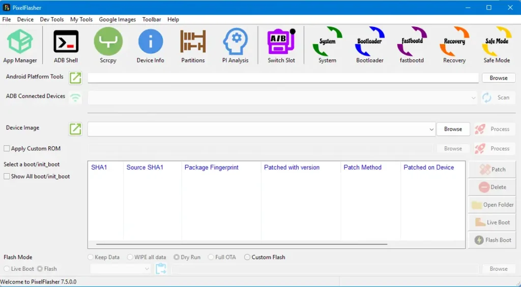Viewport: 521px width, 287px height.
Task: Reboot to Bootloader icon
Action: tap(370, 46)
